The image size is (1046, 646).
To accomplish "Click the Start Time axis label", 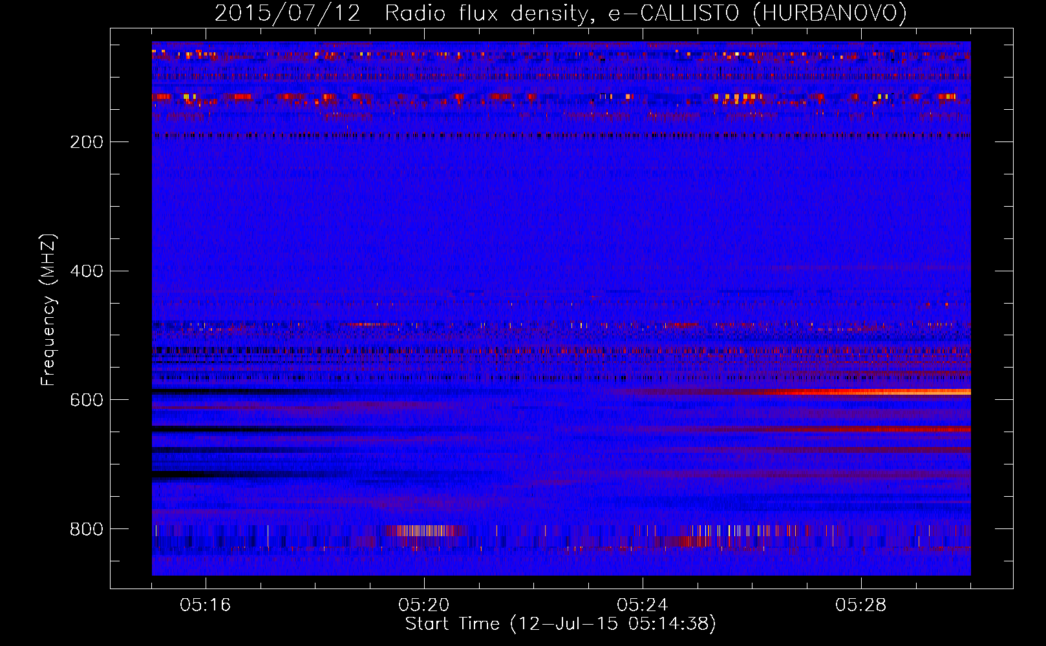I will [560, 623].
